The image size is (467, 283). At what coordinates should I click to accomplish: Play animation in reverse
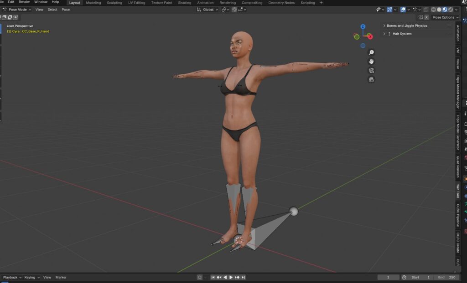(225, 278)
